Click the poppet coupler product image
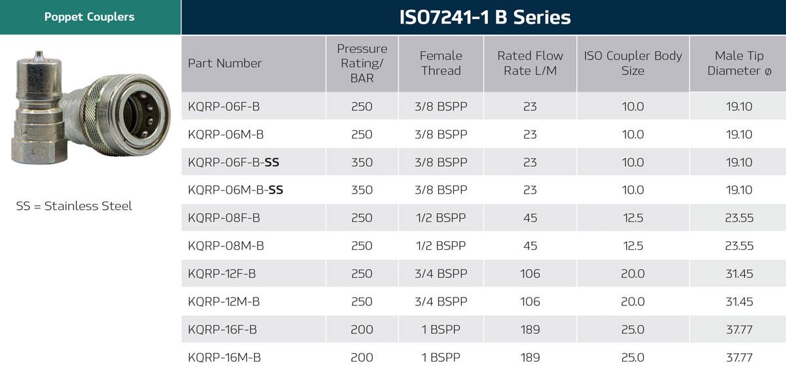Viewport: 786px width, 374px height. [x=90, y=109]
